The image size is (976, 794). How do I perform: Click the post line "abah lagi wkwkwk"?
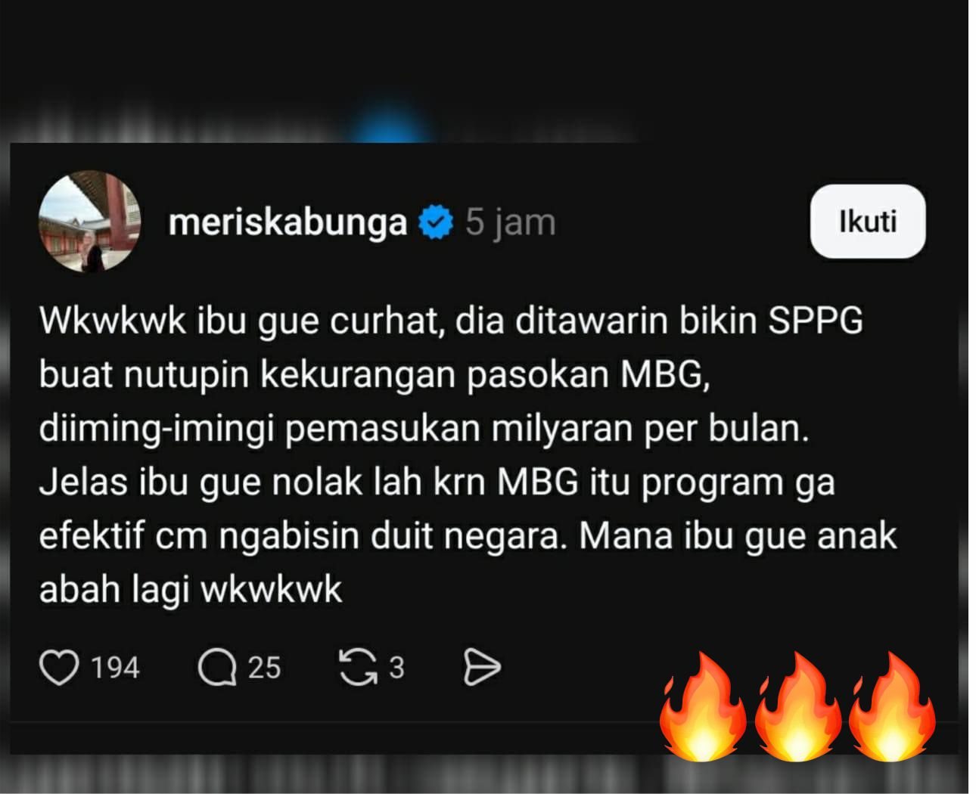pyautogui.click(x=191, y=590)
